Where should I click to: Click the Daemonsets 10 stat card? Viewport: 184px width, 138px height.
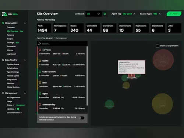[x=125, y=28]
